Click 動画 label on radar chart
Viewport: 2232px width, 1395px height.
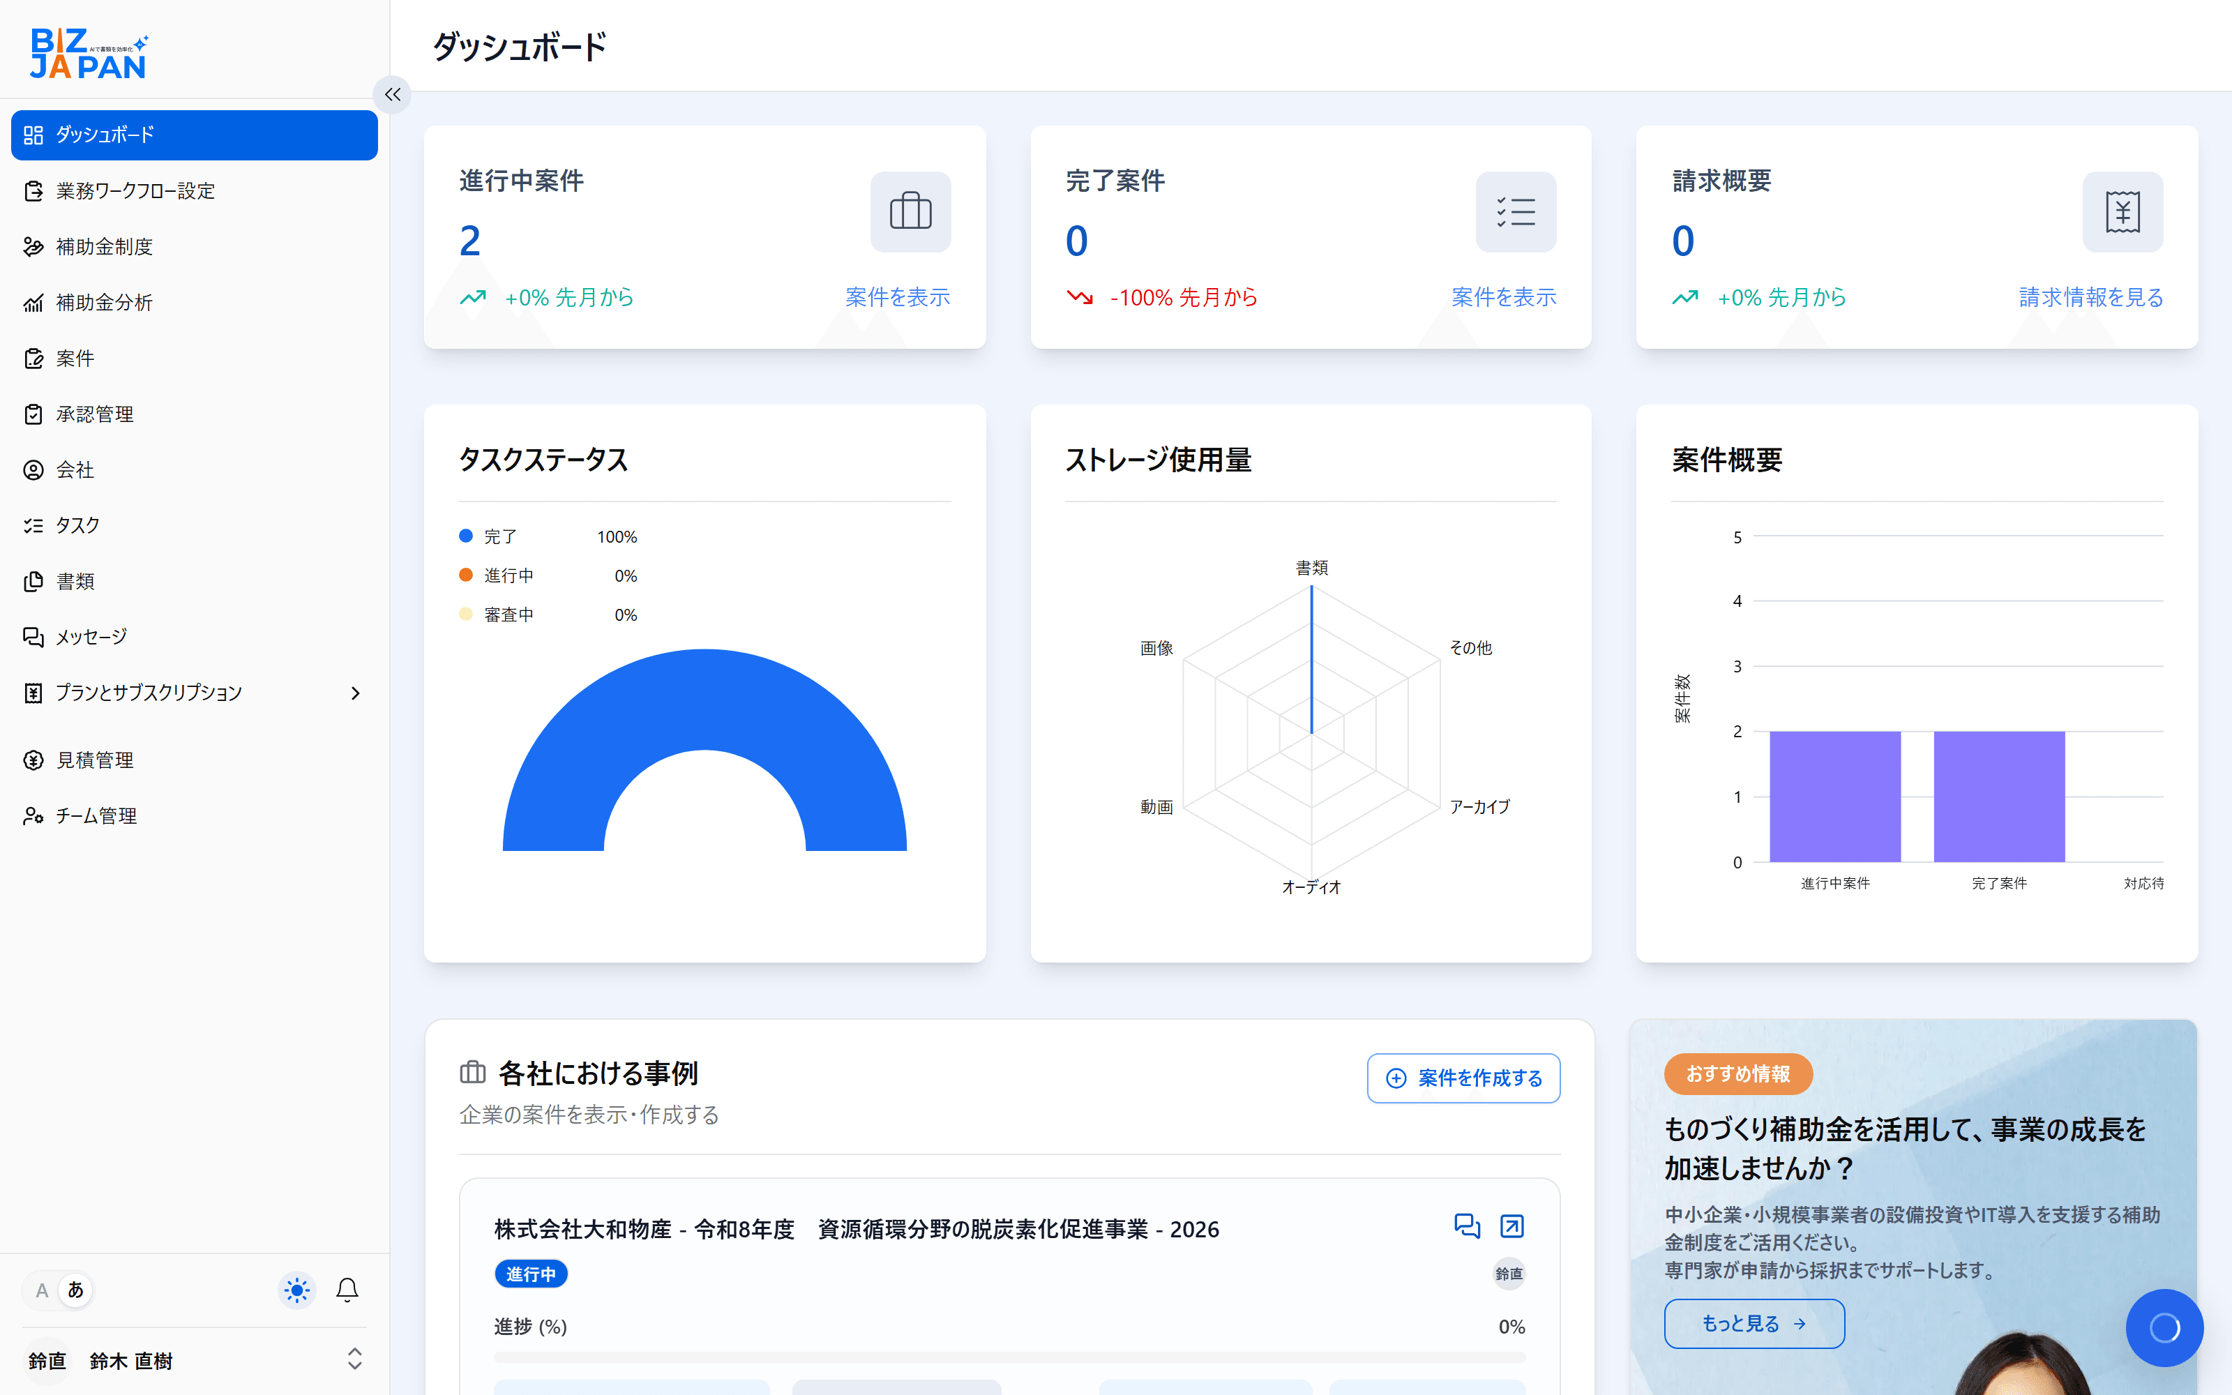[1156, 807]
